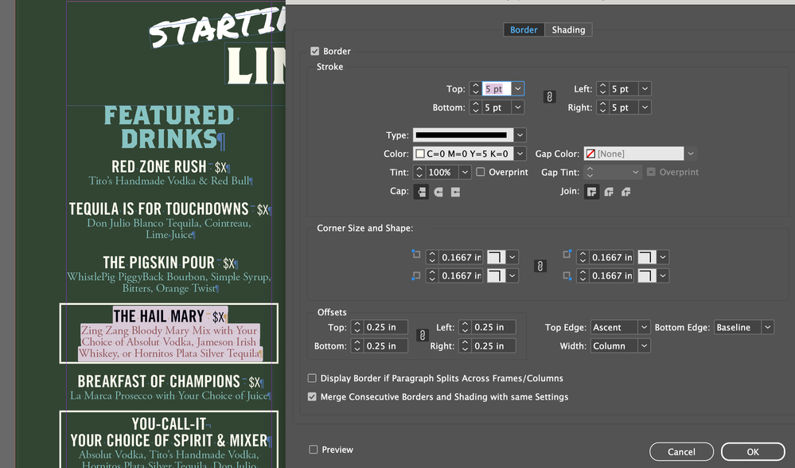
Task: Click the OK button
Action: [x=753, y=452]
